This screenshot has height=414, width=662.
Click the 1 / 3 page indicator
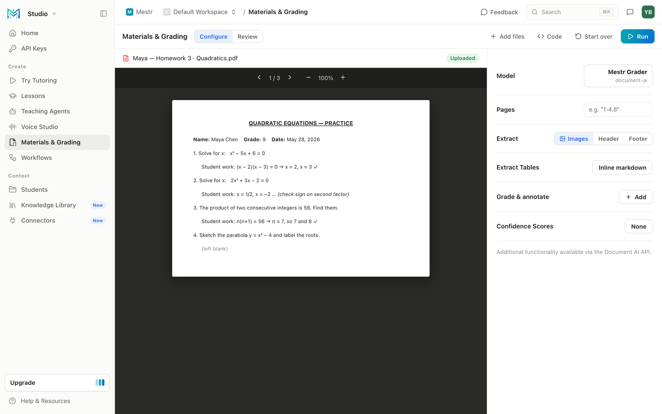tap(274, 78)
